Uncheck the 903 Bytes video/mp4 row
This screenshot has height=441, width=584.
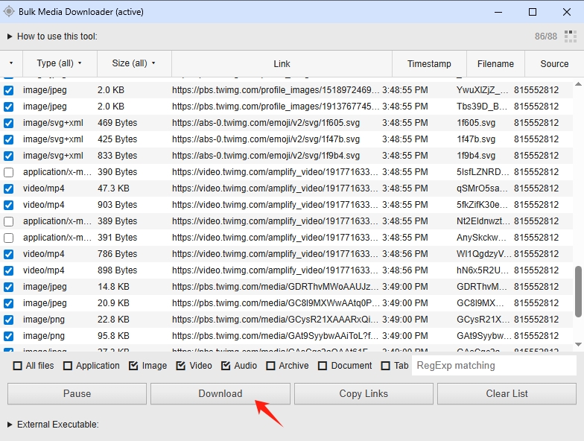pos(9,206)
